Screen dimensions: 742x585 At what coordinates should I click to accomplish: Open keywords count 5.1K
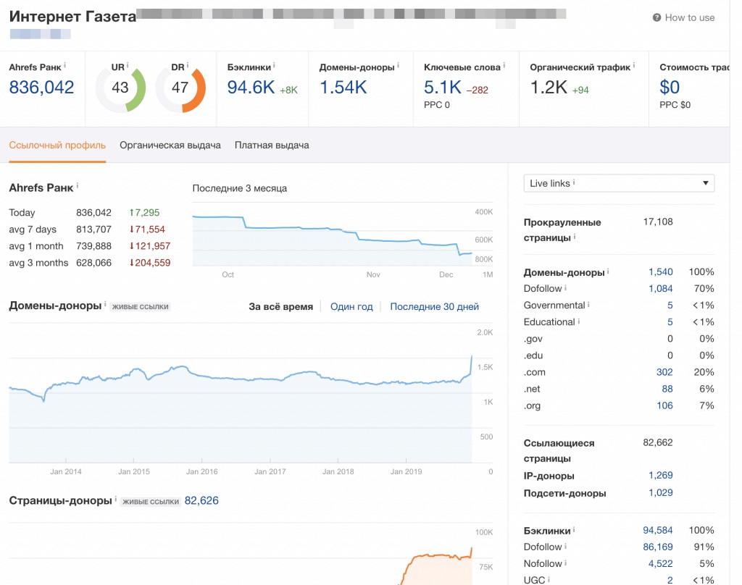pos(443,87)
